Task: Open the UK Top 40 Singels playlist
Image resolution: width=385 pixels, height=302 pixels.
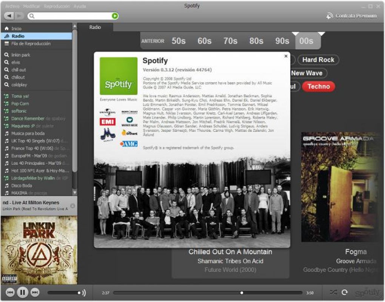Action: tap(37, 141)
